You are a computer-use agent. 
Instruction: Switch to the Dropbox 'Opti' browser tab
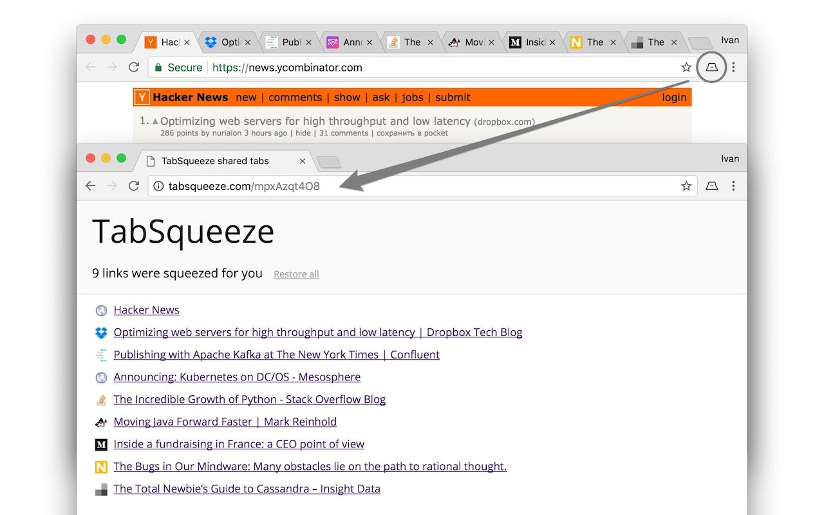click(x=227, y=42)
